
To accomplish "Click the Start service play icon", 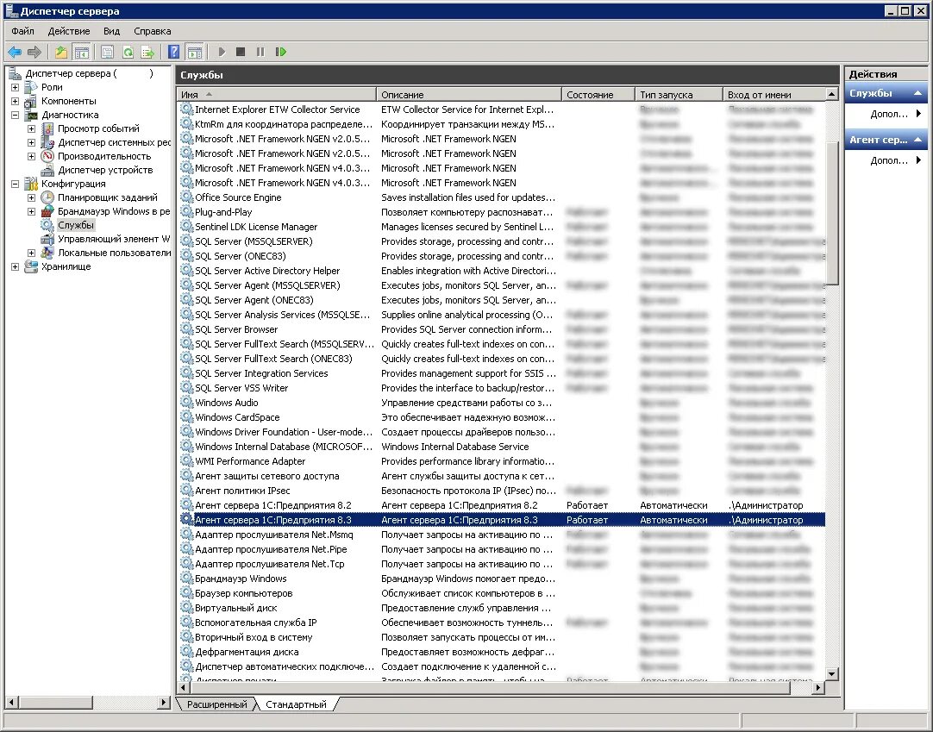I will click(222, 53).
